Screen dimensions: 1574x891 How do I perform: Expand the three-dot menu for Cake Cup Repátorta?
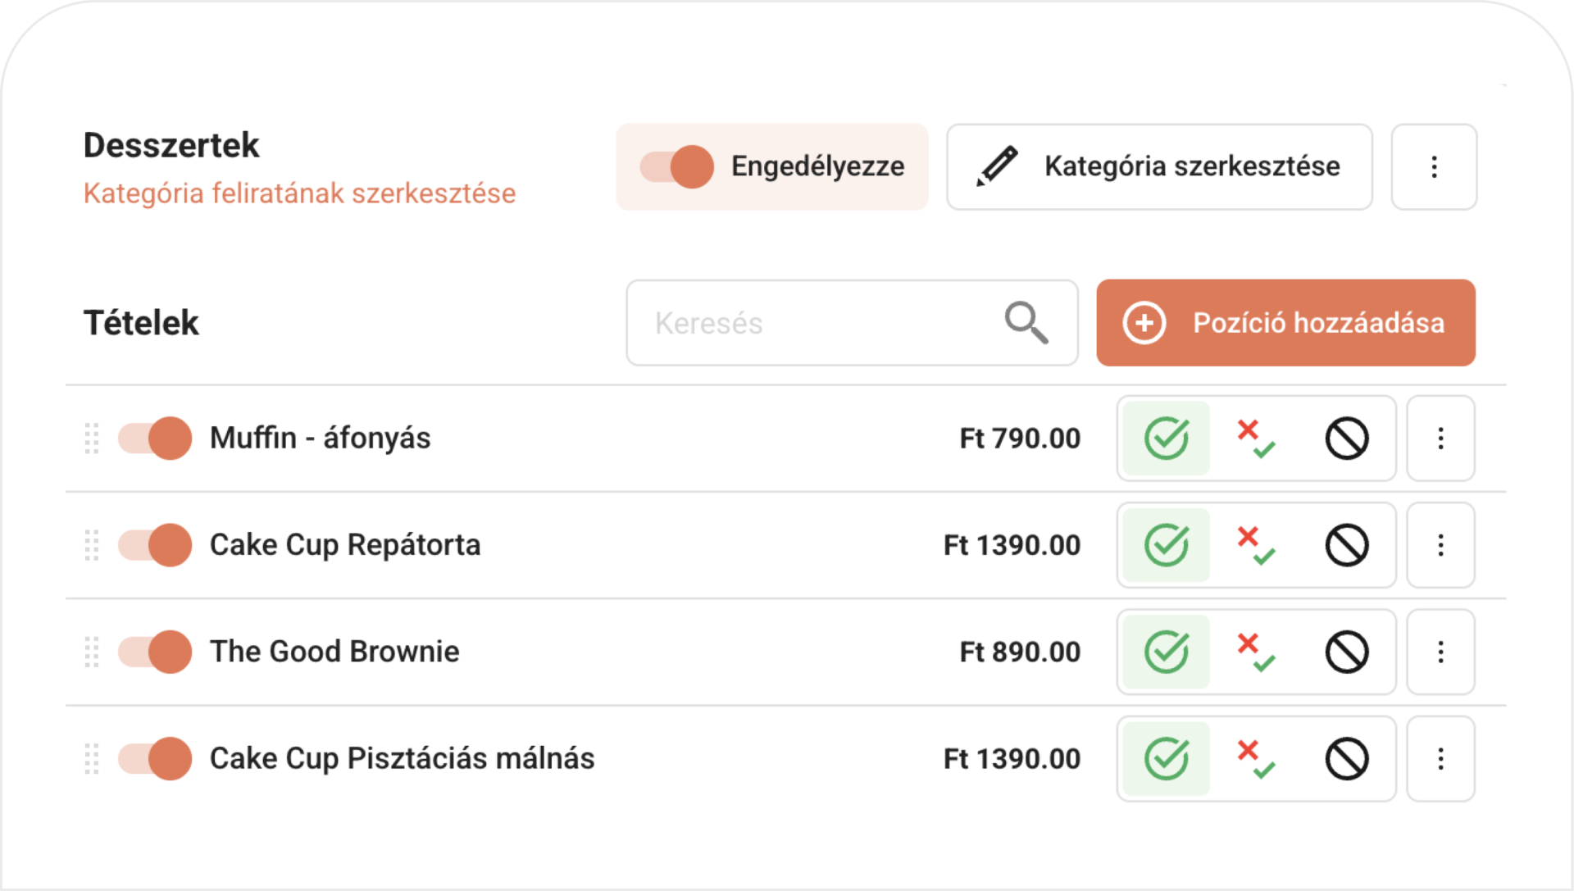1440,545
